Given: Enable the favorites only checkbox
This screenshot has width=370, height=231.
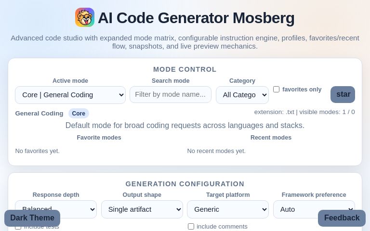Looking at the screenshot, I should pyautogui.click(x=276, y=90).
